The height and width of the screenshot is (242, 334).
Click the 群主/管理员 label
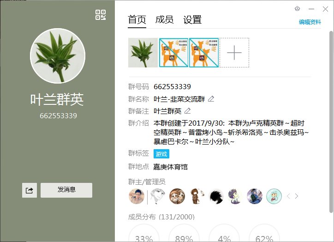[147, 182]
